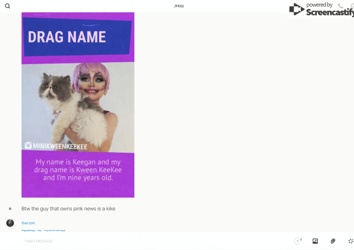The width and height of the screenshot is (354, 250).
Task: Open the shared drag name image
Action: click(78, 107)
